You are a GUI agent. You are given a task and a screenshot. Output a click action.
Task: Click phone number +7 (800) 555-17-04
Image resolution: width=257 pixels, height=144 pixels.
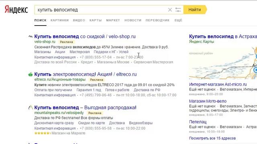point(96,57)
